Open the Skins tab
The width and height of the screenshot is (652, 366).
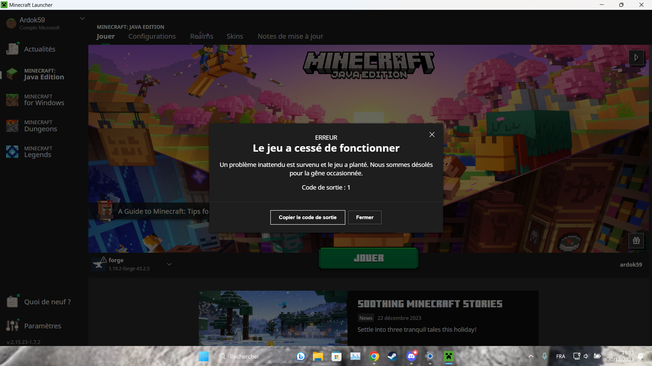coord(235,36)
